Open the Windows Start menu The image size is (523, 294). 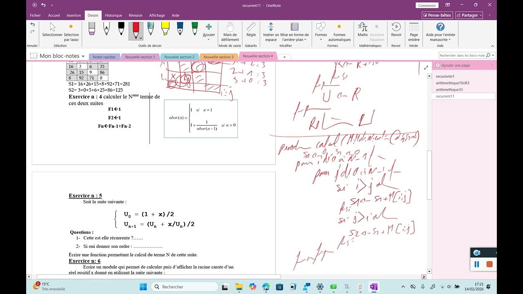(x=143, y=287)
